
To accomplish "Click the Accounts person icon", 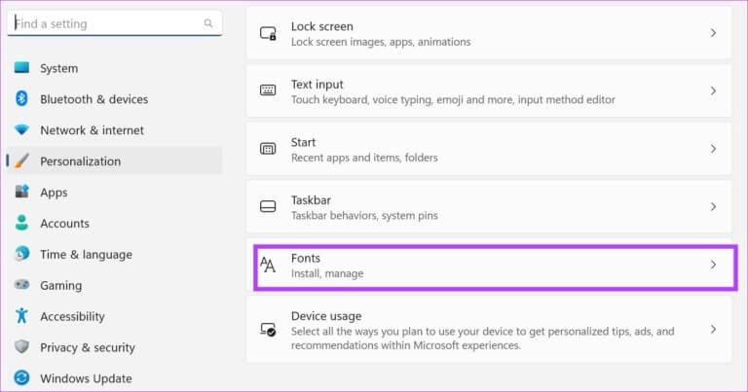I will 21,223.
